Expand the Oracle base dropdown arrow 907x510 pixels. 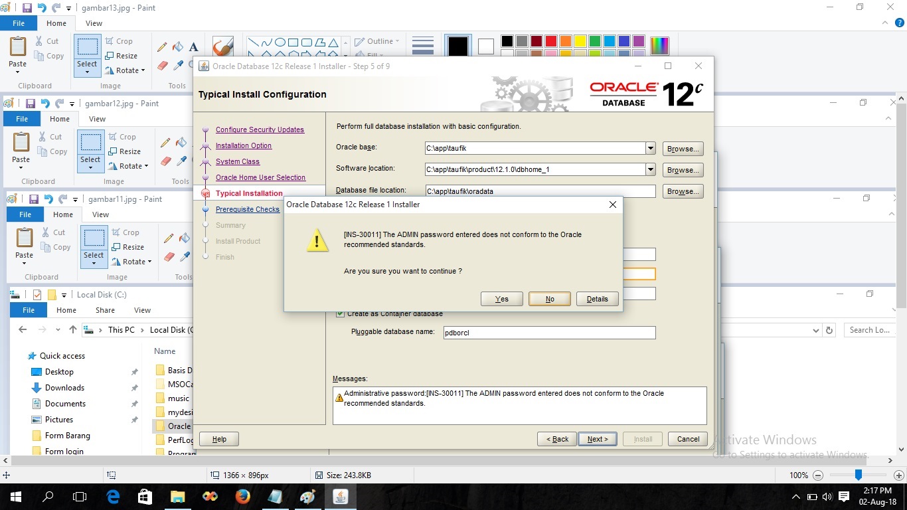tap(651, 149)
